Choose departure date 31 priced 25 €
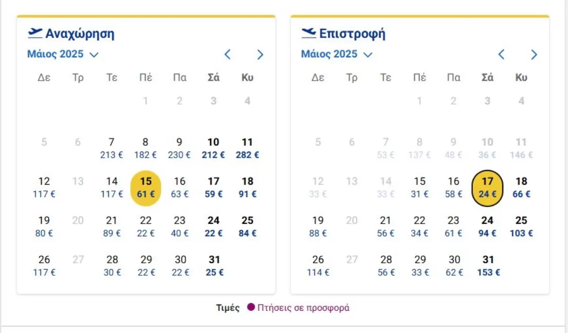 (x=213, y=266)
